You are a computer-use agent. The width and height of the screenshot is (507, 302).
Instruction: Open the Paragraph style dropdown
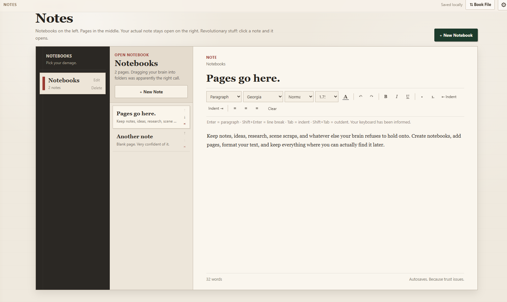coord(224,97)
